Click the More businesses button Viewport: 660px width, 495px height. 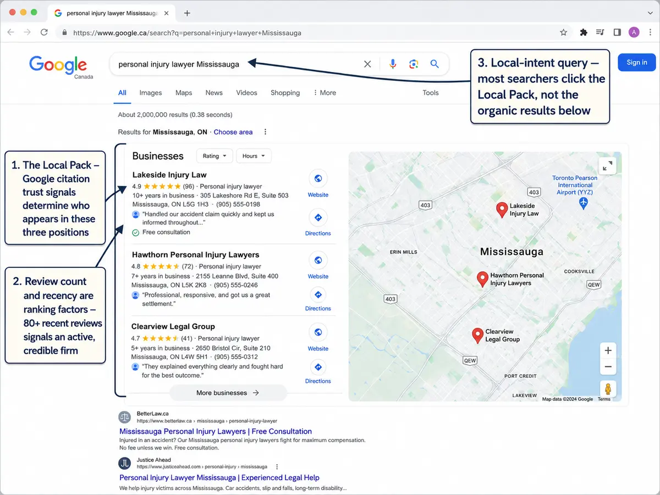[228, 393]
